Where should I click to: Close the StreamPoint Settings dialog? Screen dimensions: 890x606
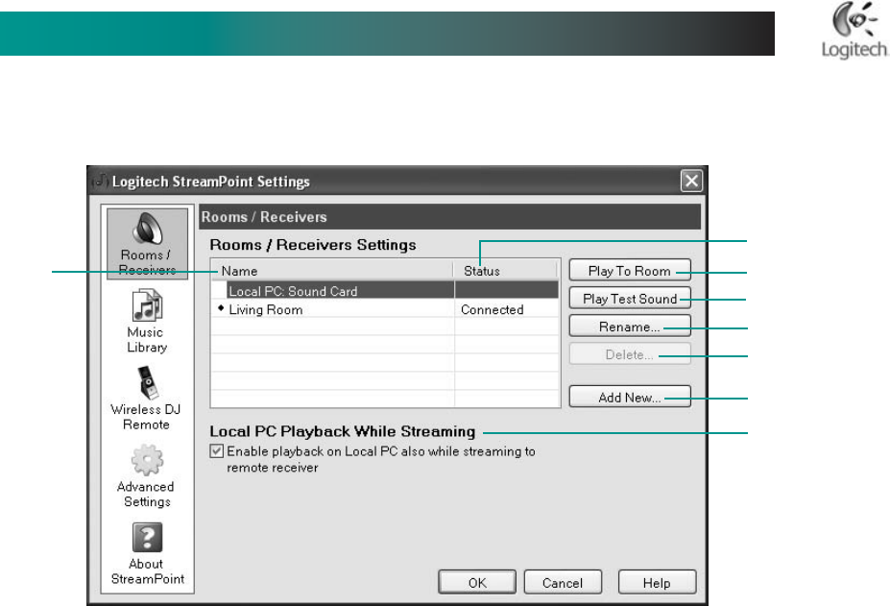click(x=690, y=182)
